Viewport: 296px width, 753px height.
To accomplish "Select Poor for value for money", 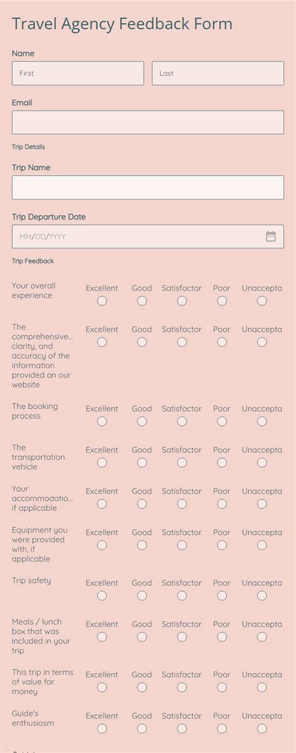I will (x=222, y=687).
